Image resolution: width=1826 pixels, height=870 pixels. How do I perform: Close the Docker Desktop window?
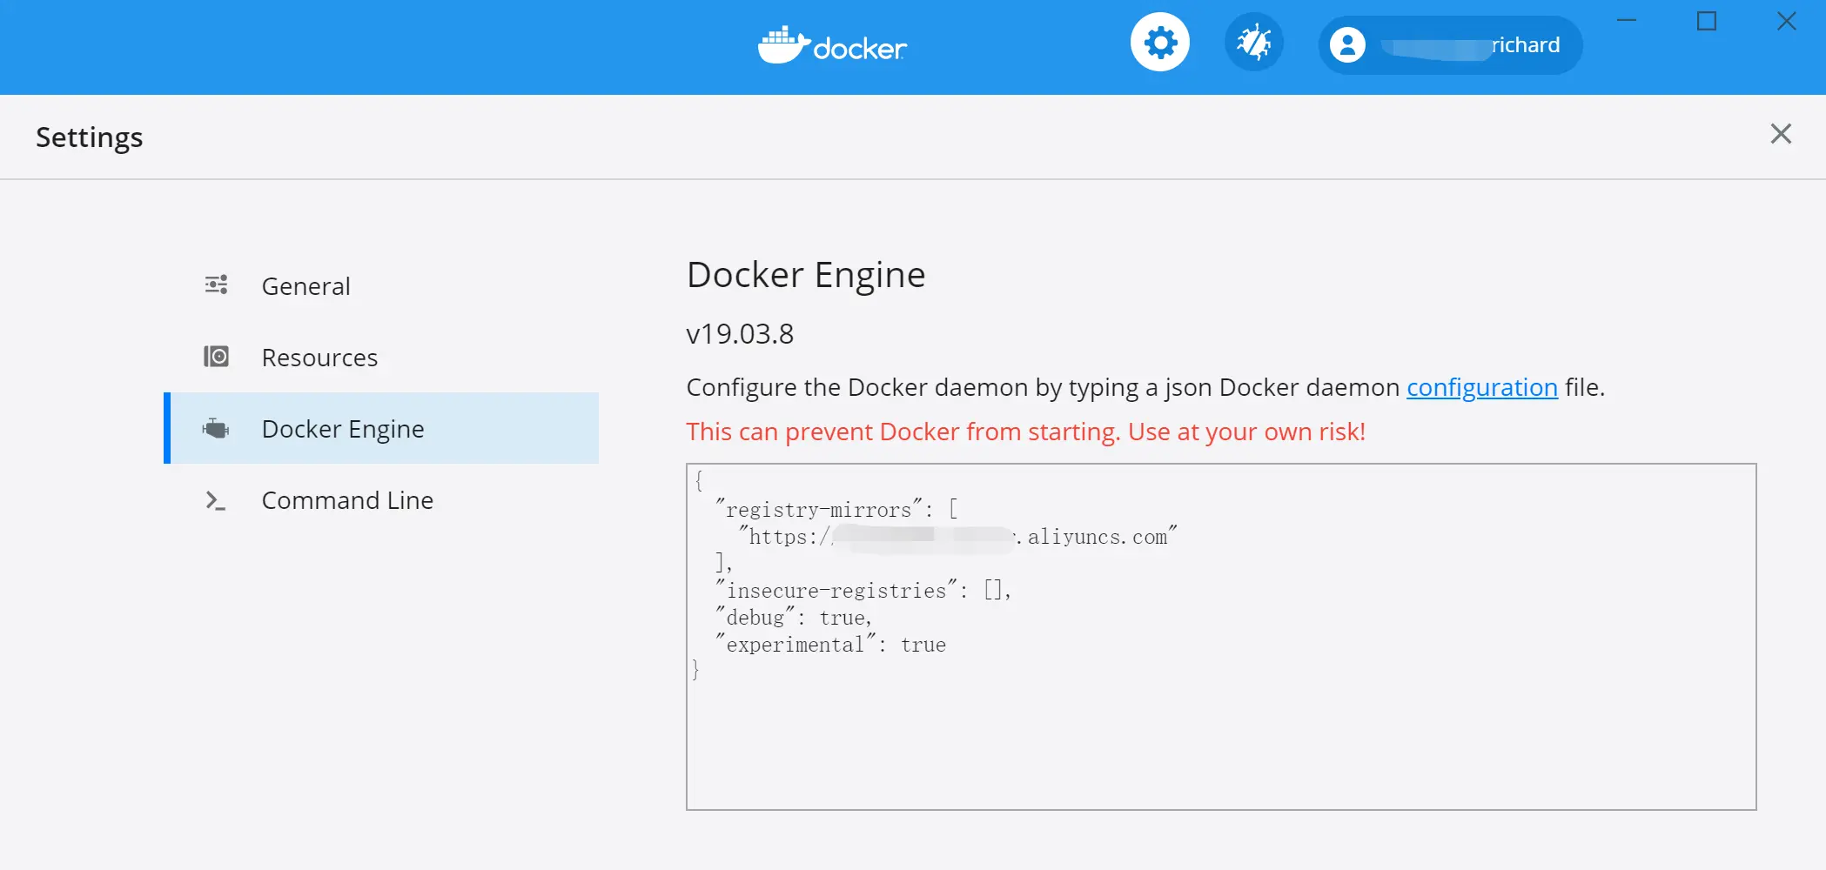click(x=1786, y=21)
